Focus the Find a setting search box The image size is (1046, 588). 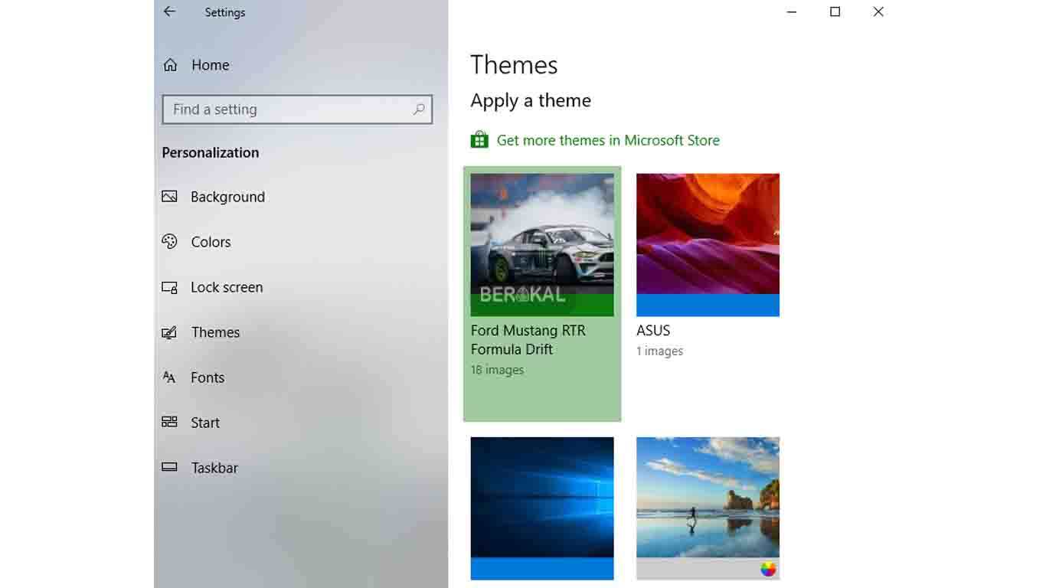coord(297,109)
